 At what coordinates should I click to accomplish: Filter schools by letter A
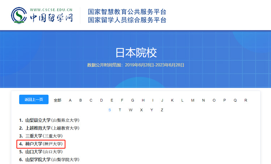pos(70,100)
